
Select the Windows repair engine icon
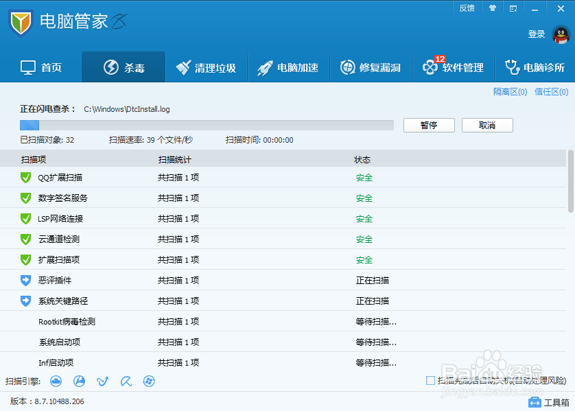pyautogui.click(x=149, y=381)
